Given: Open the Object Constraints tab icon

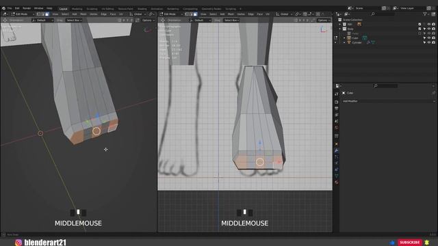Looking at the screenshot, I should click(x=337, y=169).
